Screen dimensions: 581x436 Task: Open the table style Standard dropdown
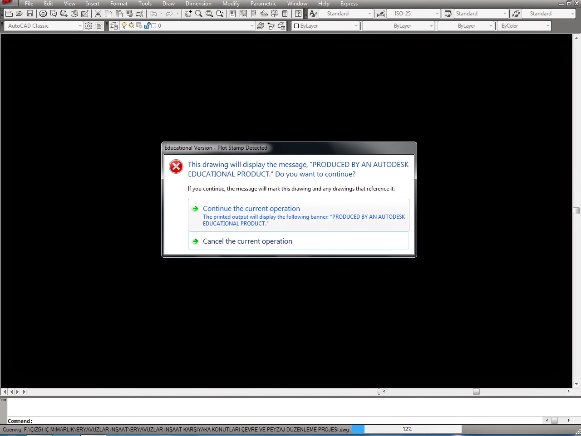coord(505,14)
